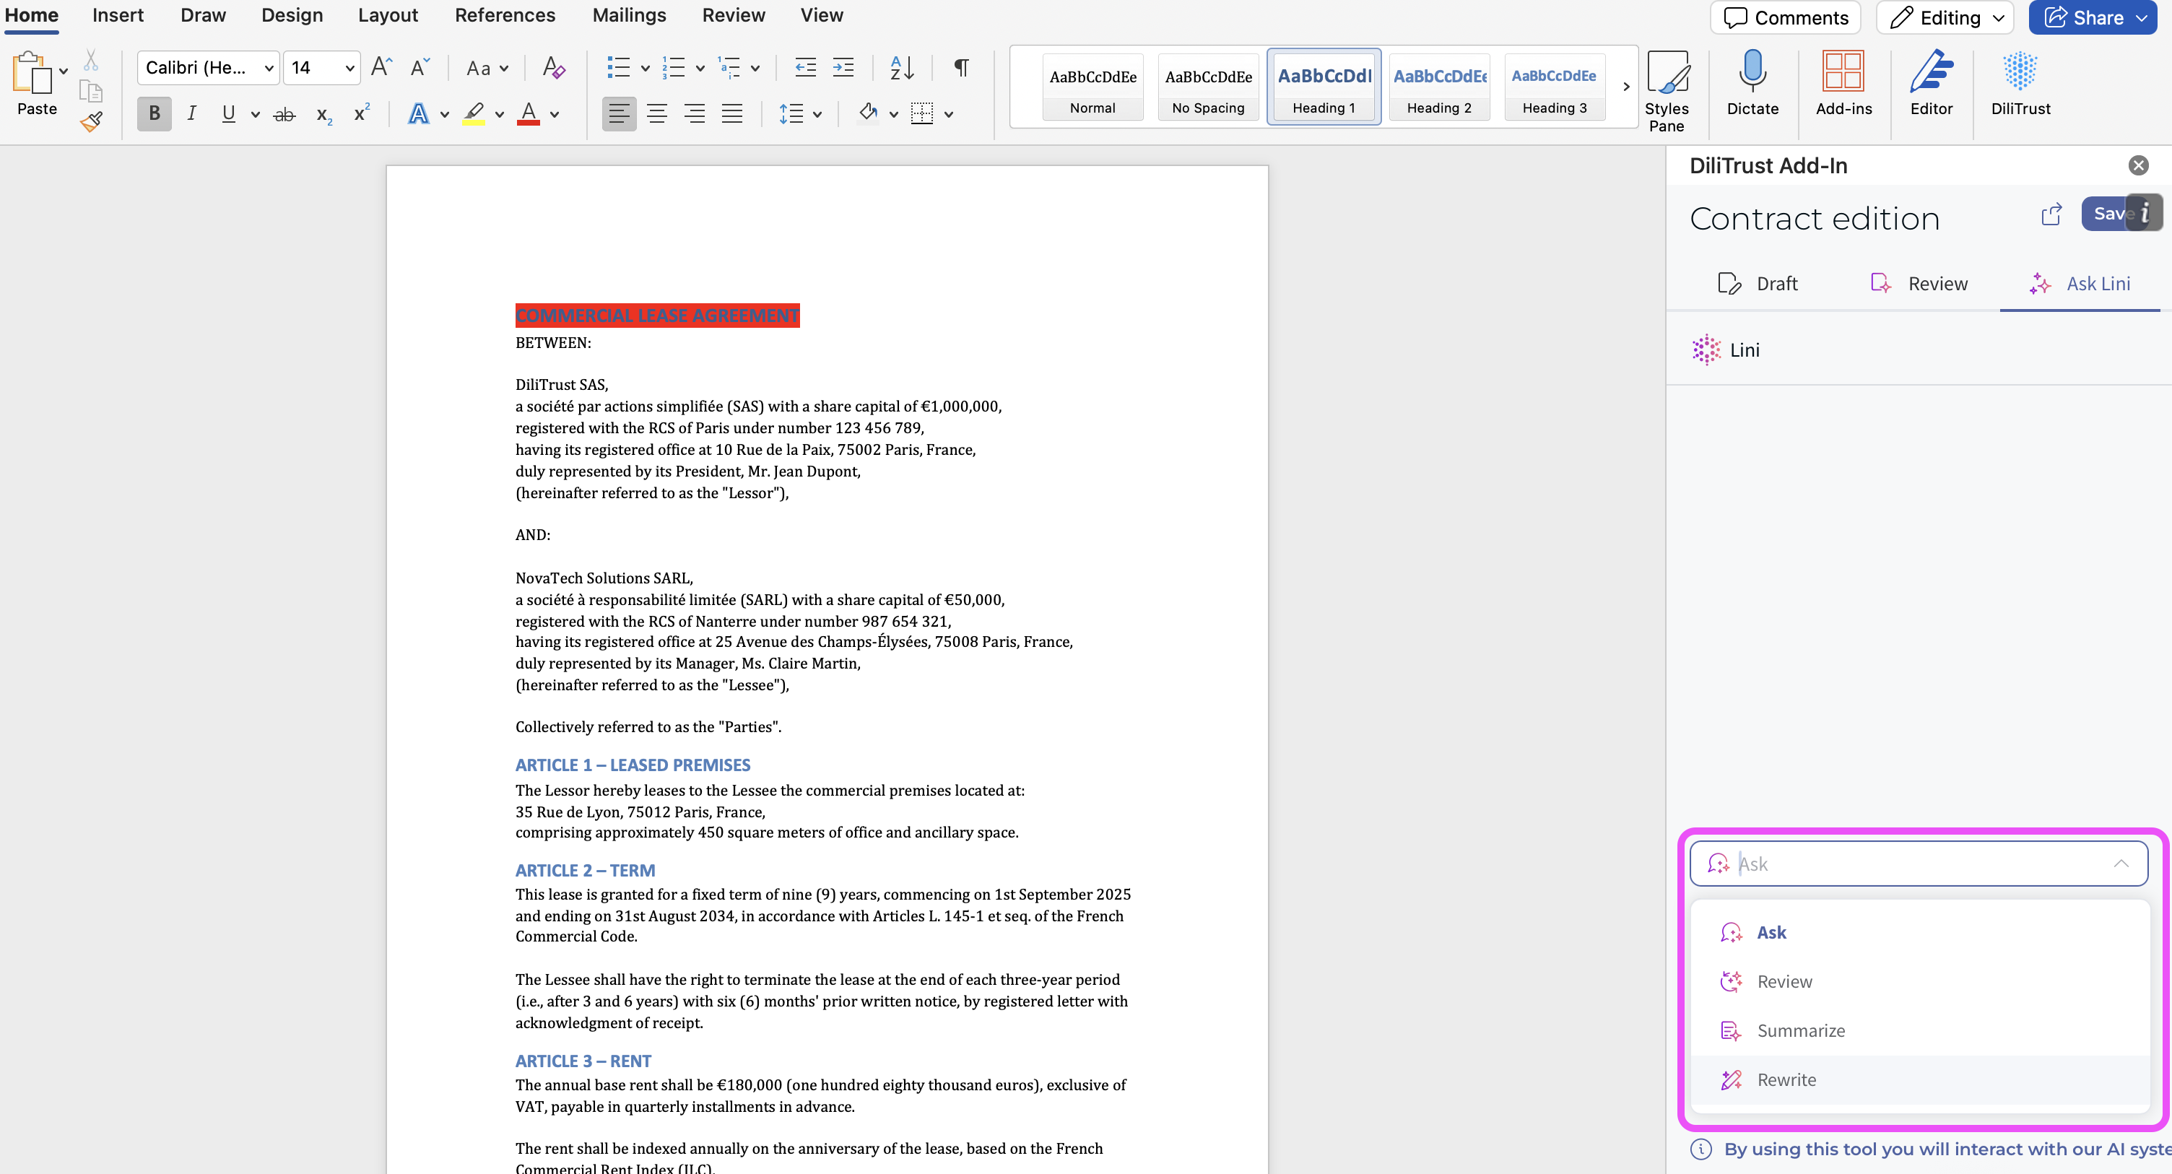Open the Comments pane
2172x1174 pixels.
pos(1785,18)
